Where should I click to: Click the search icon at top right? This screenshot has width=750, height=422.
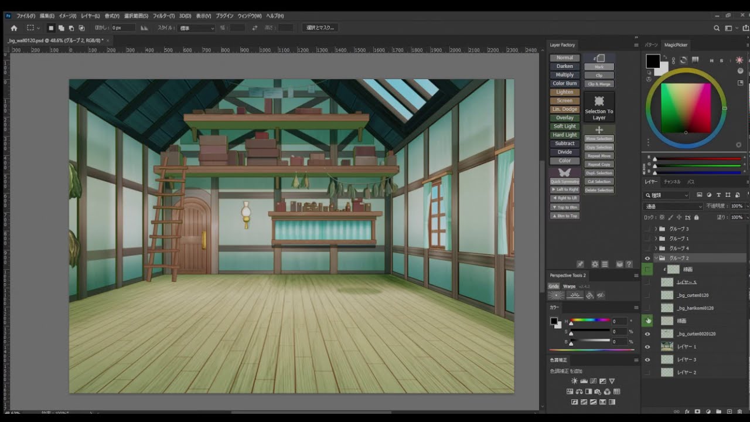point(717,28)
